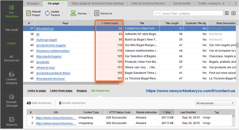Click the Update Factors refresh icon
The width and height of the screenshot is (239, 130).
click(47, 13)
